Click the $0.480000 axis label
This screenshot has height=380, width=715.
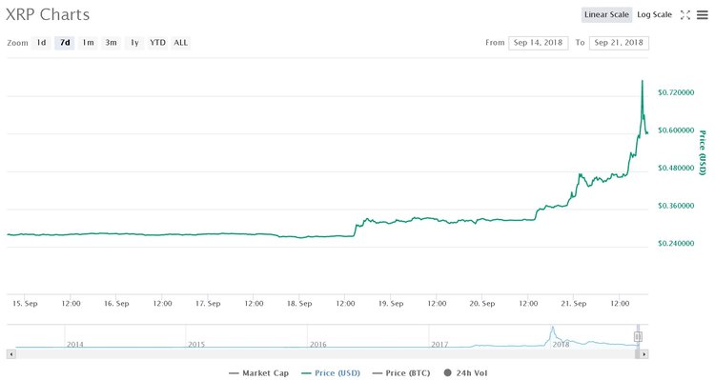point(676,169)
